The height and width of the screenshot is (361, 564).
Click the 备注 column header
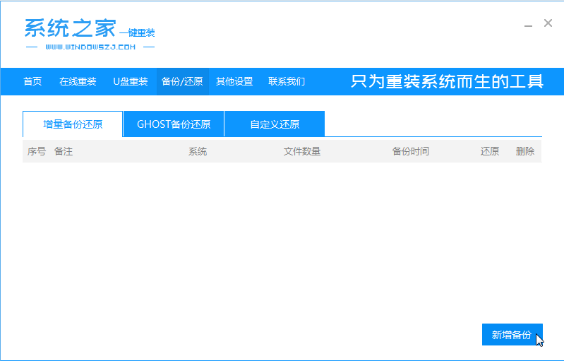(64, 151)
